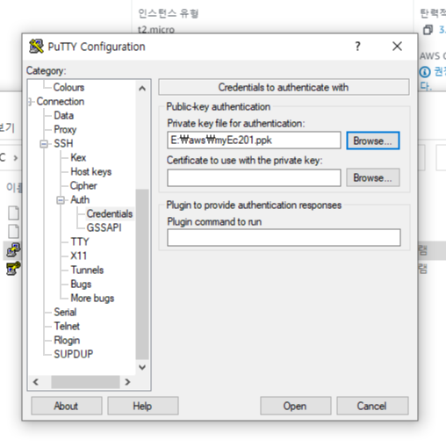Select the second blank file icon in background list
The height and width of the screenshot is (447, 446).
13,231
